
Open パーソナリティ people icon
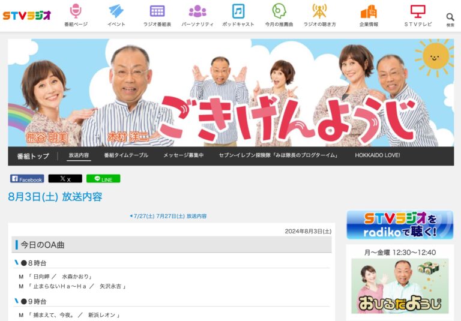point(197,12)
